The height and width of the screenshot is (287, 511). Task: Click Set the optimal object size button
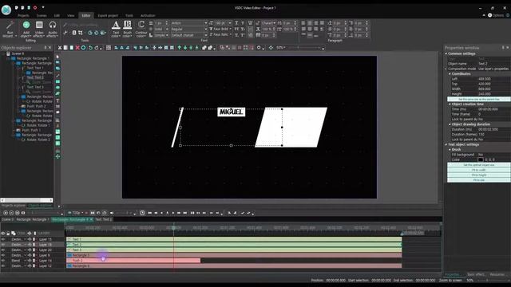click(x=479, y=165)
